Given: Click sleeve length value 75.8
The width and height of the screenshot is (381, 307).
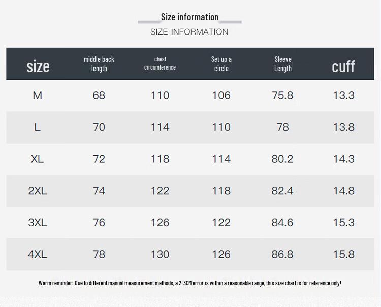Looking at the screenshot, I should coord(282,95).
